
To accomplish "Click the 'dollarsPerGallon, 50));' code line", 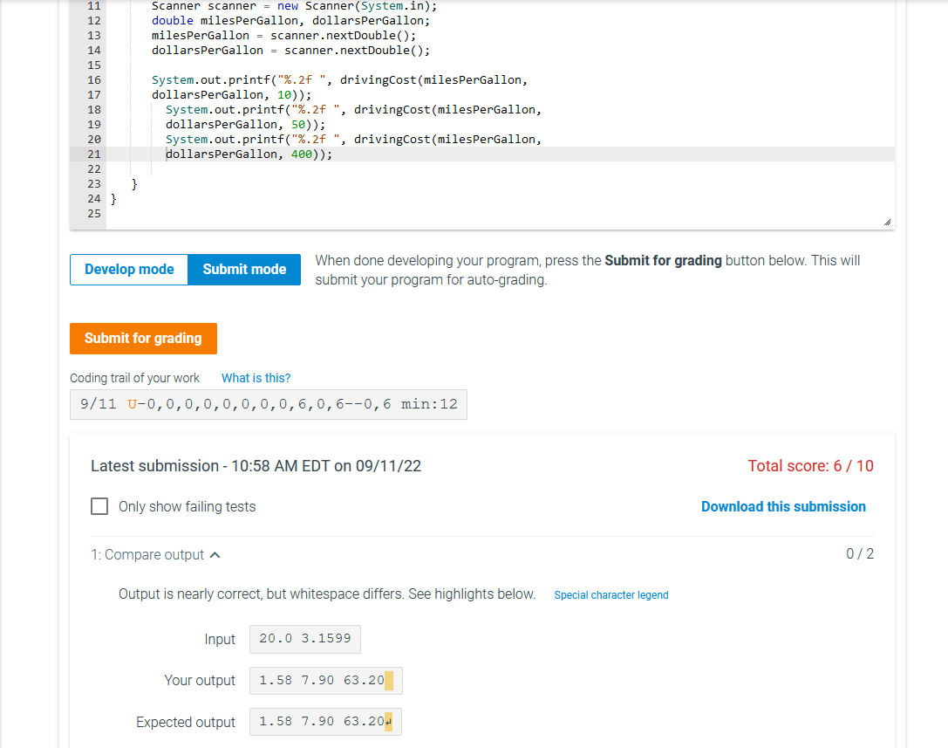I will click(245, 125).
